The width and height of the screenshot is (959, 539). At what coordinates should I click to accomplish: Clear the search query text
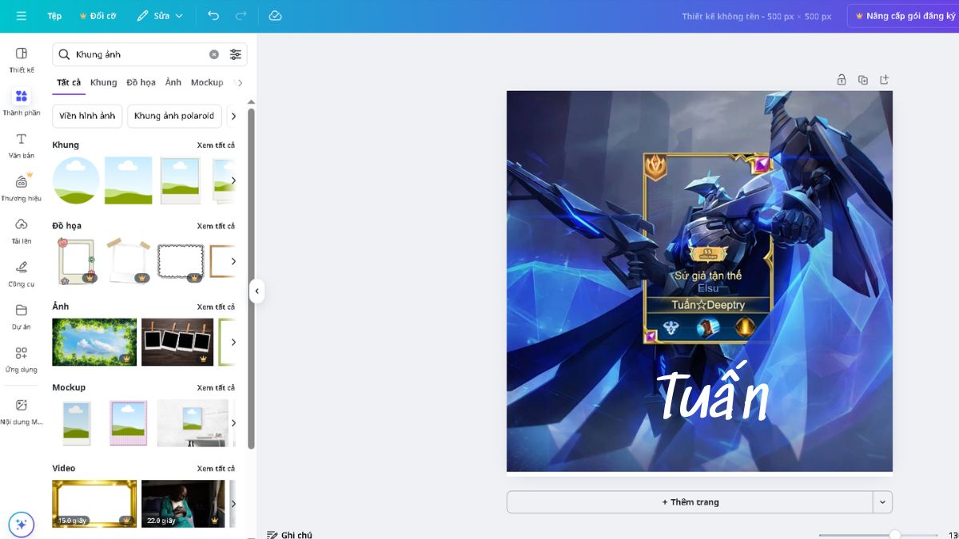(214, 54)
